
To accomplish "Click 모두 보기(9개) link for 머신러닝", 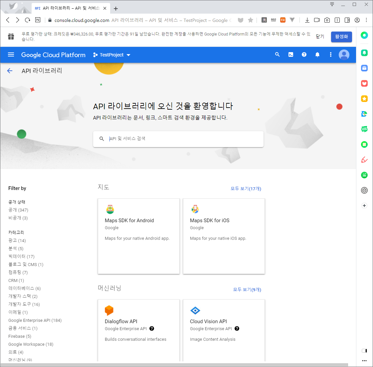I will pyautogui.click(x=247, y=290).
